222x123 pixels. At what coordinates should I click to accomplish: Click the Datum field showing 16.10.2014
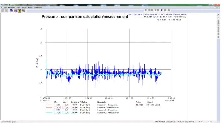click(140, 105)
